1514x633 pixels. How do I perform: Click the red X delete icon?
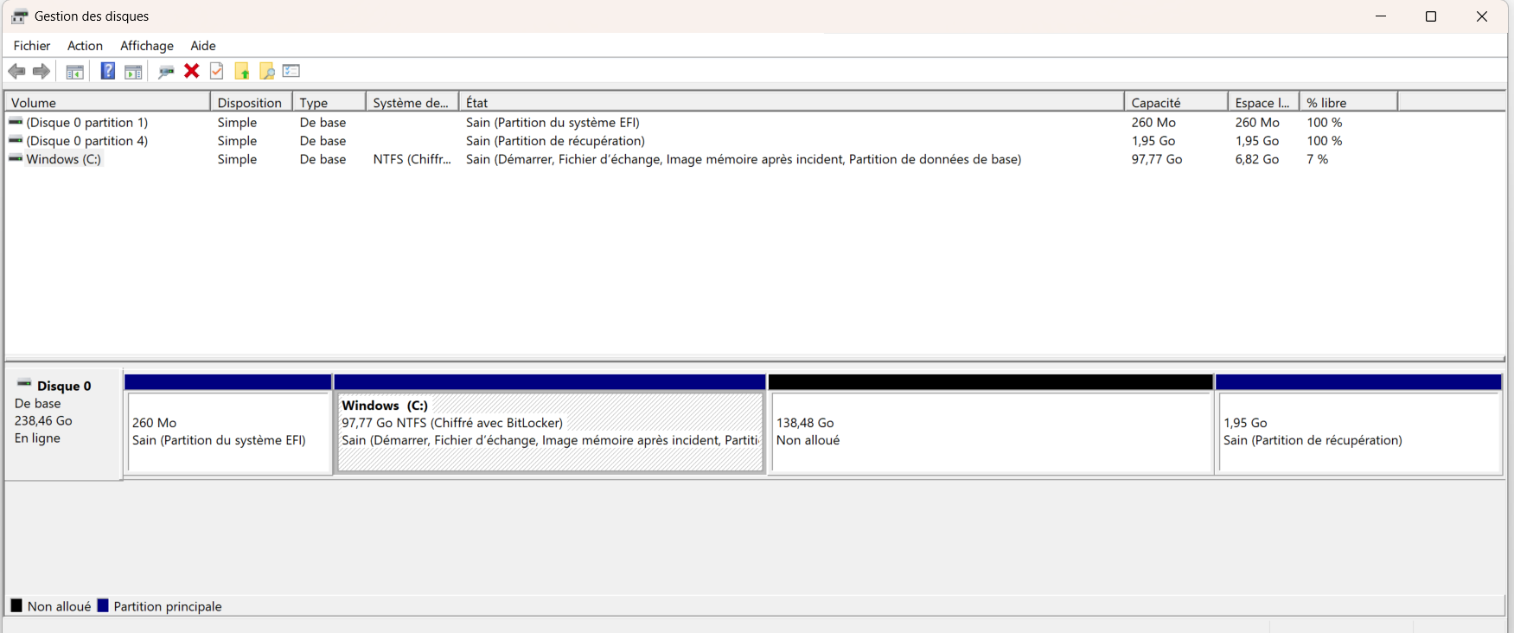click(x=192, y=71)
